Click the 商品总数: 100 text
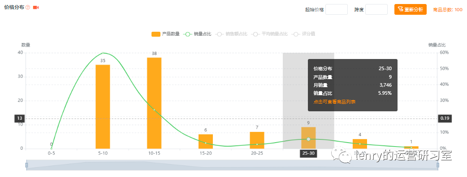This screenshot has height=177, width=467. click(448, 9)
